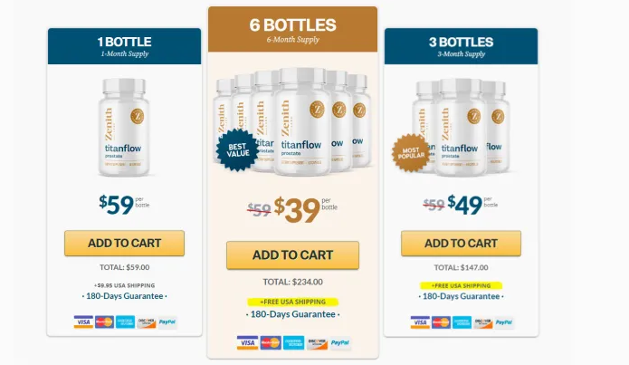629x365 pixels.
Task: Click the Discover icon under 6 Bottles
Action: [318, 342]
